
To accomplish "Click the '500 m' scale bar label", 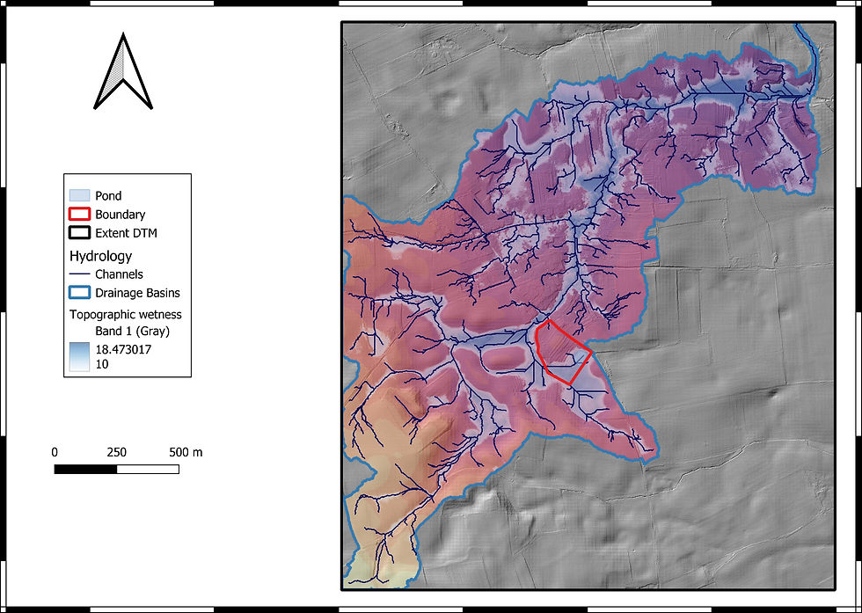I will click(x=186, y=452).
